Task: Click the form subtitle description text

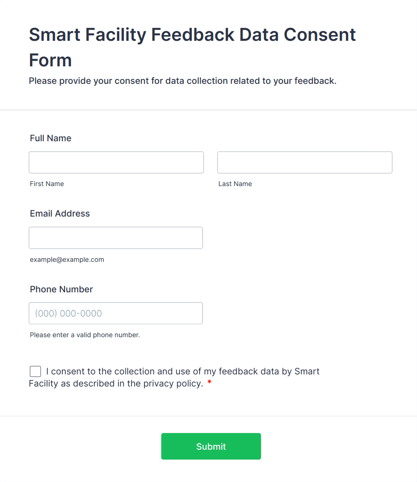Action: click(x=182, y=81)
